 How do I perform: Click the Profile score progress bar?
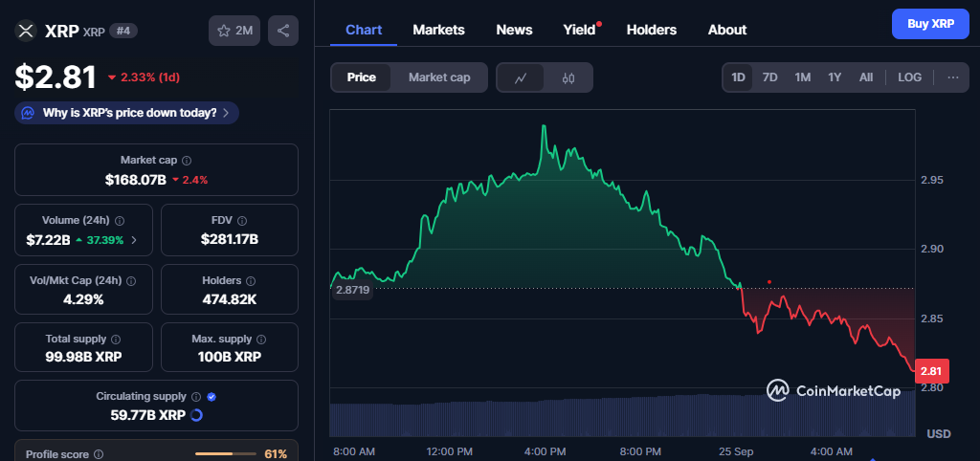click(225, 454)
